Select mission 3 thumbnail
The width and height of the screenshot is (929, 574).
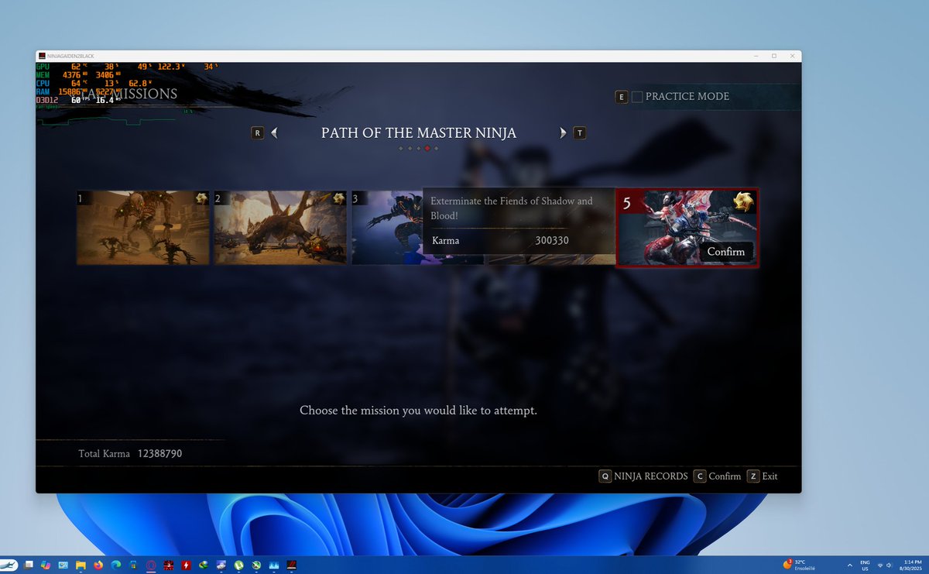(386, 228)
